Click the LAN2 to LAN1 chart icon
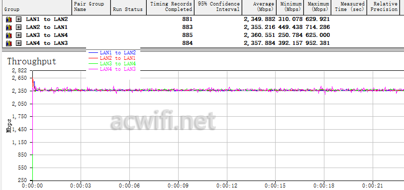The image size is (404, 190). click(9, 27)
